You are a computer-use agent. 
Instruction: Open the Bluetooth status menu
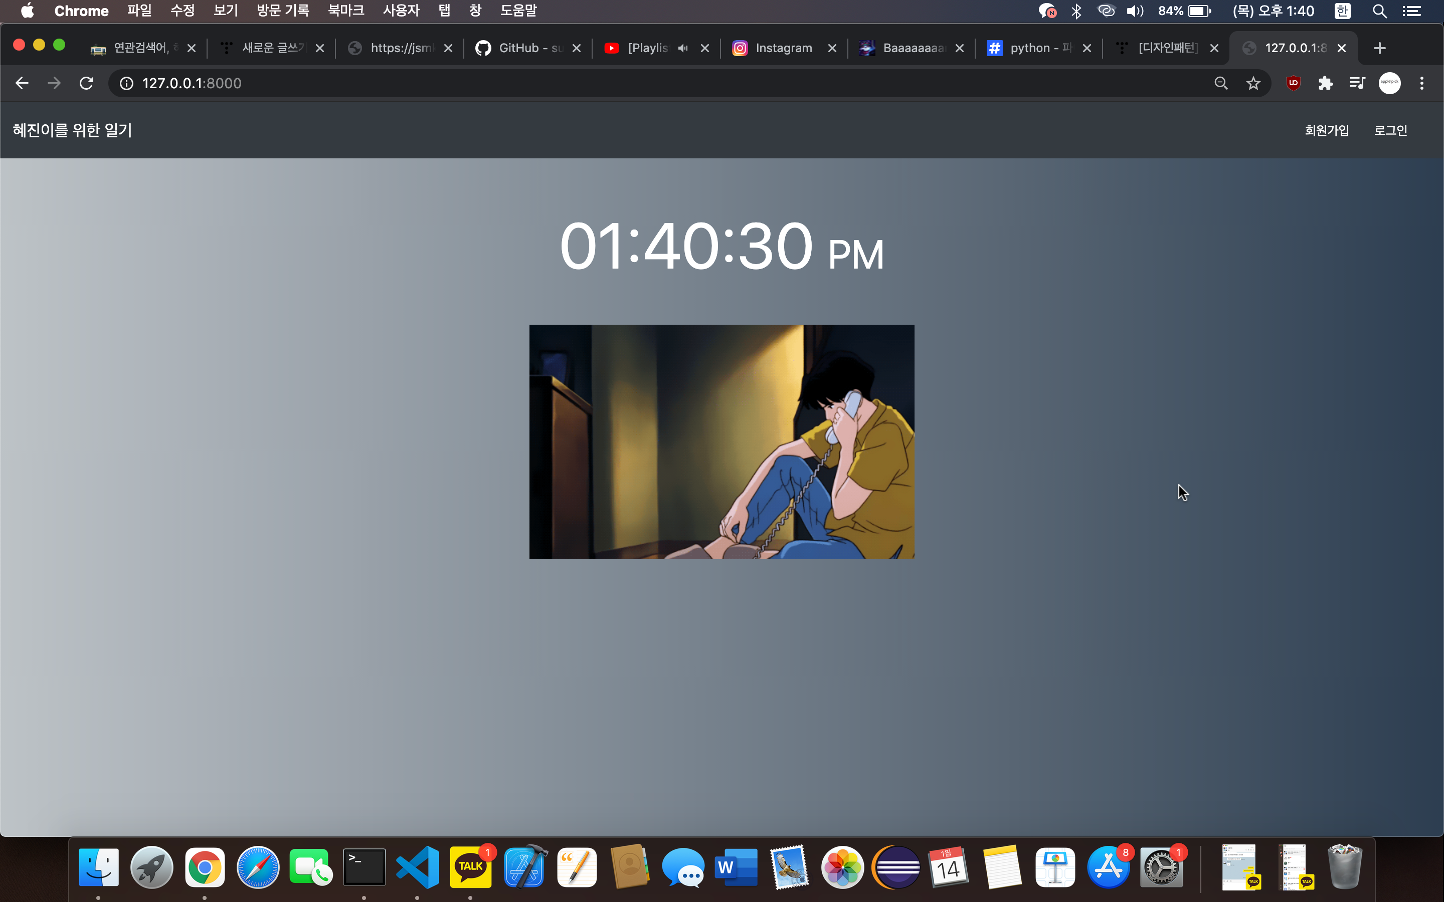[1076, 11]
